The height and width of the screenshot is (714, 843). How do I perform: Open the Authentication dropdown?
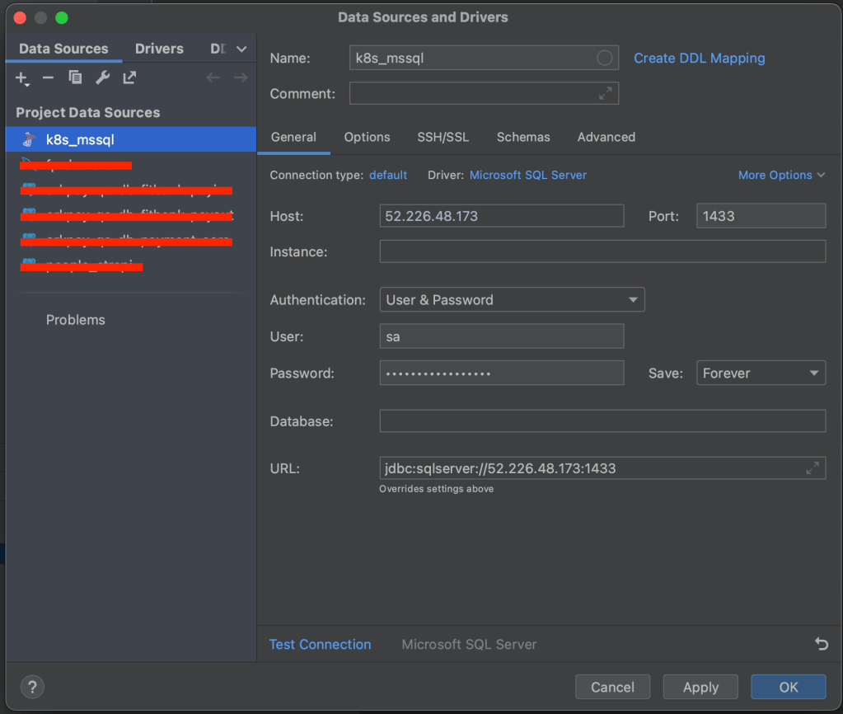[512, 300]
